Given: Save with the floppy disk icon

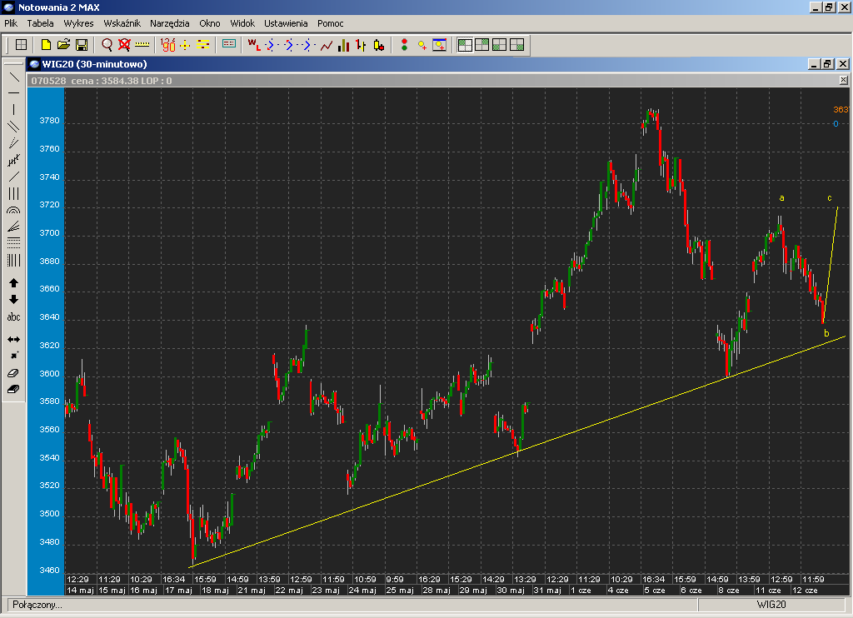Looking at the screenshot, I should (x=82, y=45).
